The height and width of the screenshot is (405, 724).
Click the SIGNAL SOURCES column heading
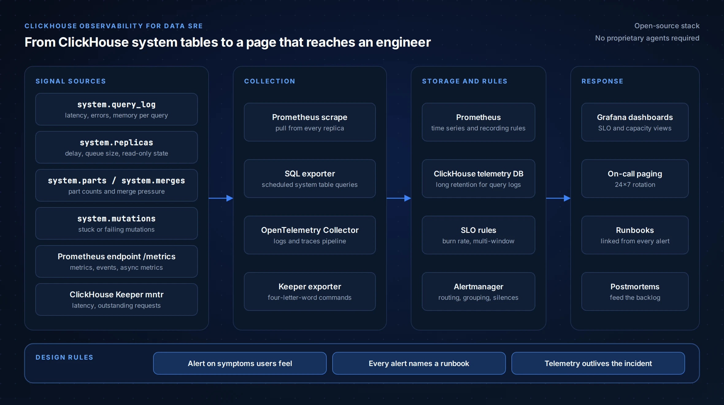tap(71, 81)
